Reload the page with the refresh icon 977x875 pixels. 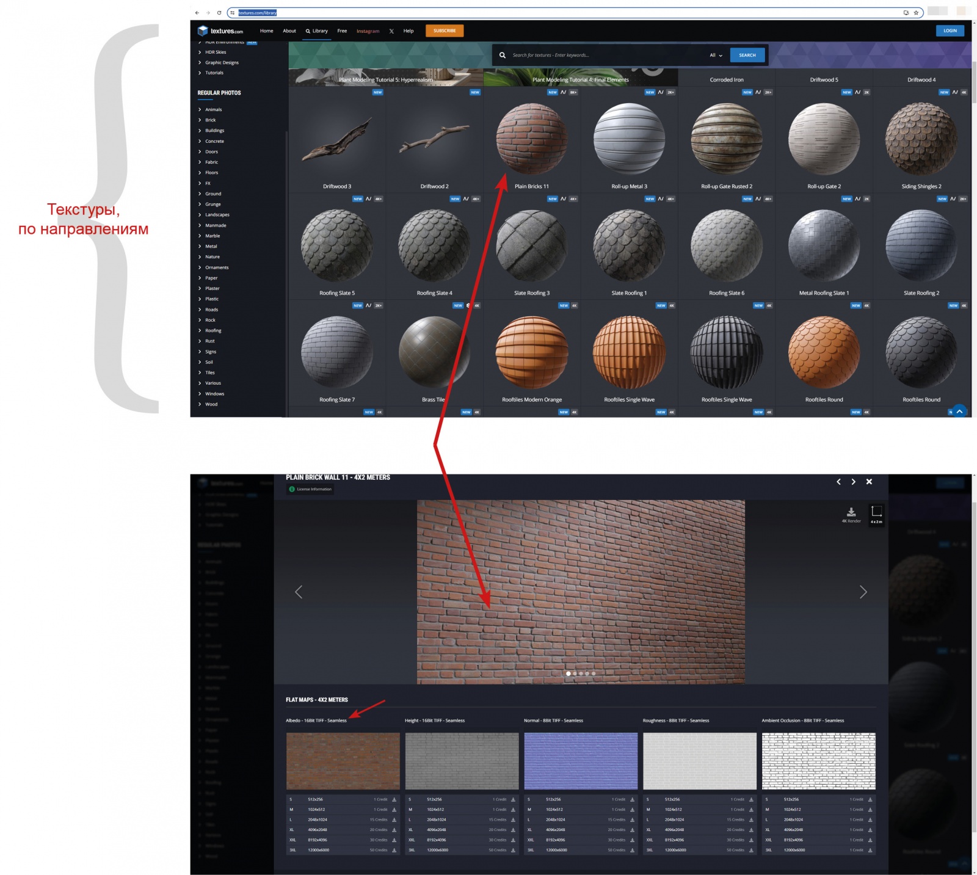click(x=219, y=12)
